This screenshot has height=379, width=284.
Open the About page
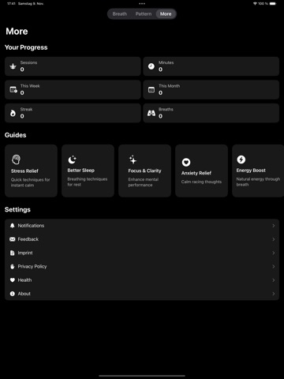142,294
